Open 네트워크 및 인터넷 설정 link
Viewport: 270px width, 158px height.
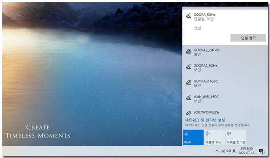205,120
